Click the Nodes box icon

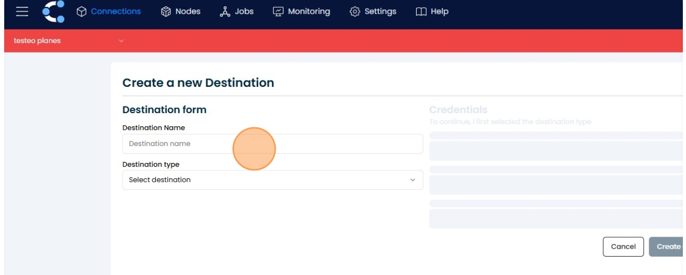tap(166, 12)
